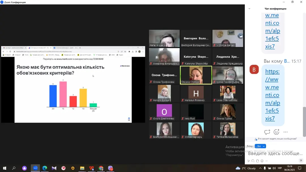Click the Mentimeter link in the last chat message
The width and height of the screenshot is (306, 172).
point(272,95)
